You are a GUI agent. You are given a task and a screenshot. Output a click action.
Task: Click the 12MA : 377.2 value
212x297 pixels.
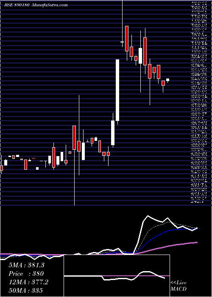28,282
